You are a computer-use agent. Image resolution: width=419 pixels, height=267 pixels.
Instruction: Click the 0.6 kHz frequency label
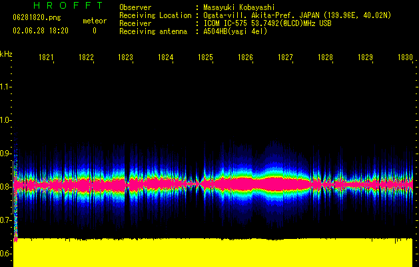5,254
